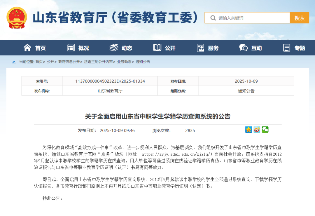Viewport: 315px width, 216px height.
Task: Click the stacked layers icon for 动态
Action: pyautogui.click(x=114, y=48)
